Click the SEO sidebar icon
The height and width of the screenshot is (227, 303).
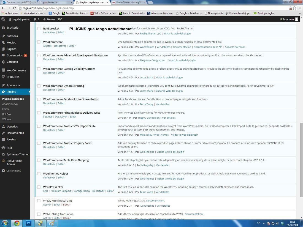click(x=3, y=148)
